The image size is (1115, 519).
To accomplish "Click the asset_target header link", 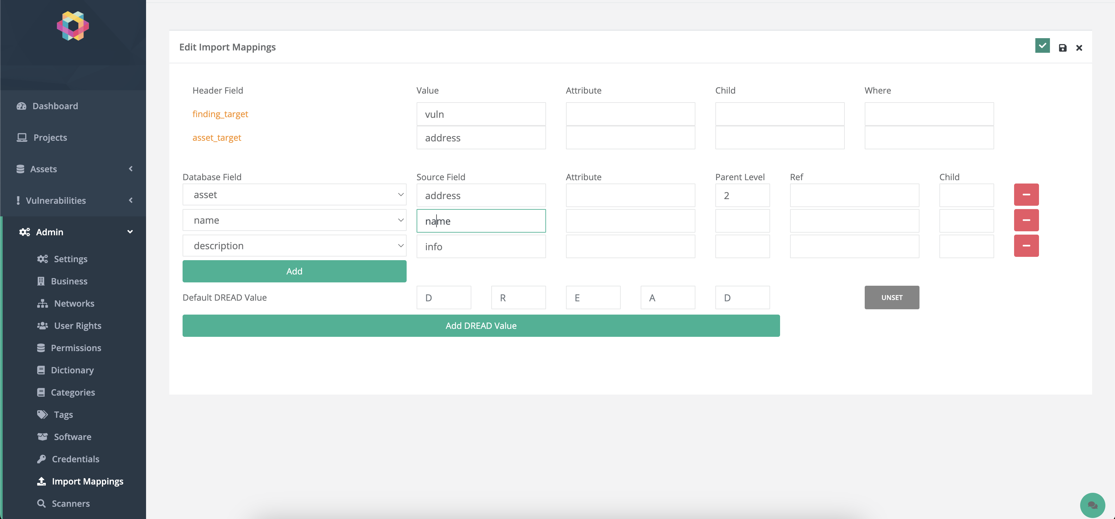I will pos(217,138).
